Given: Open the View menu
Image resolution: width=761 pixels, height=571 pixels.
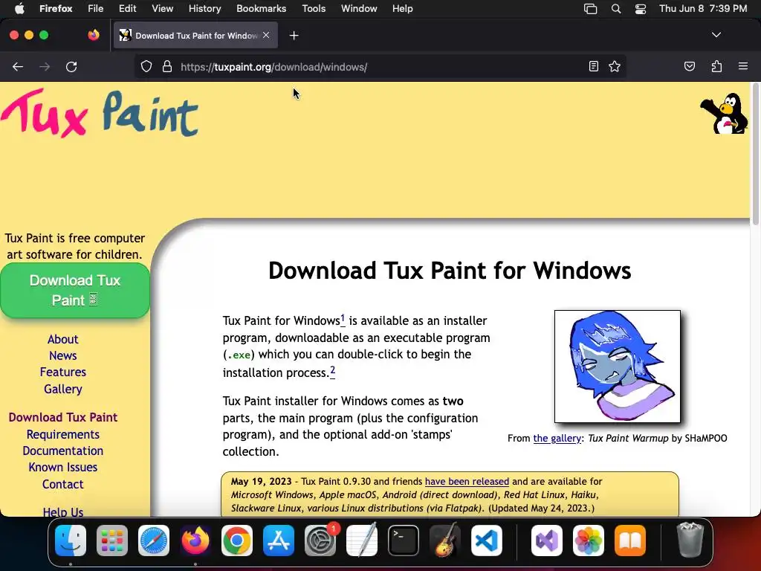Looking at the screenshot, I should tap(162, 8).
